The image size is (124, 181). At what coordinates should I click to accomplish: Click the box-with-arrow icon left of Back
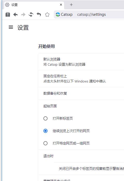click(x=8, y=14)
